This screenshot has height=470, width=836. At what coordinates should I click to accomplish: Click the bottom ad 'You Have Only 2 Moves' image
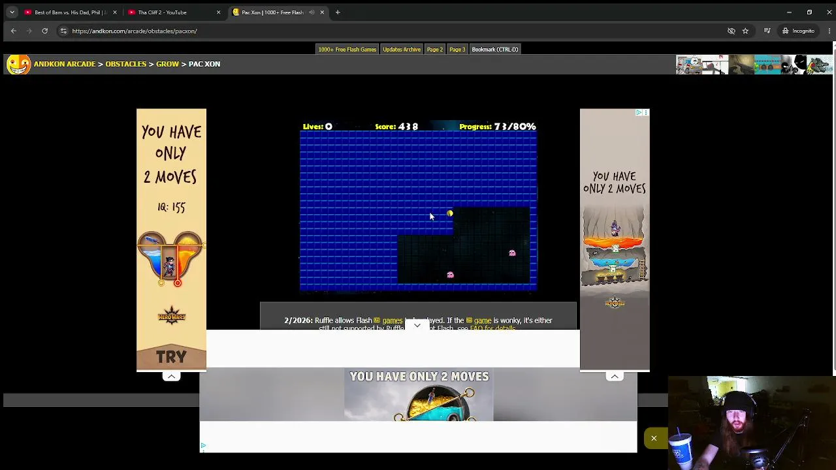pyautogui.click(x=419, y=394)
